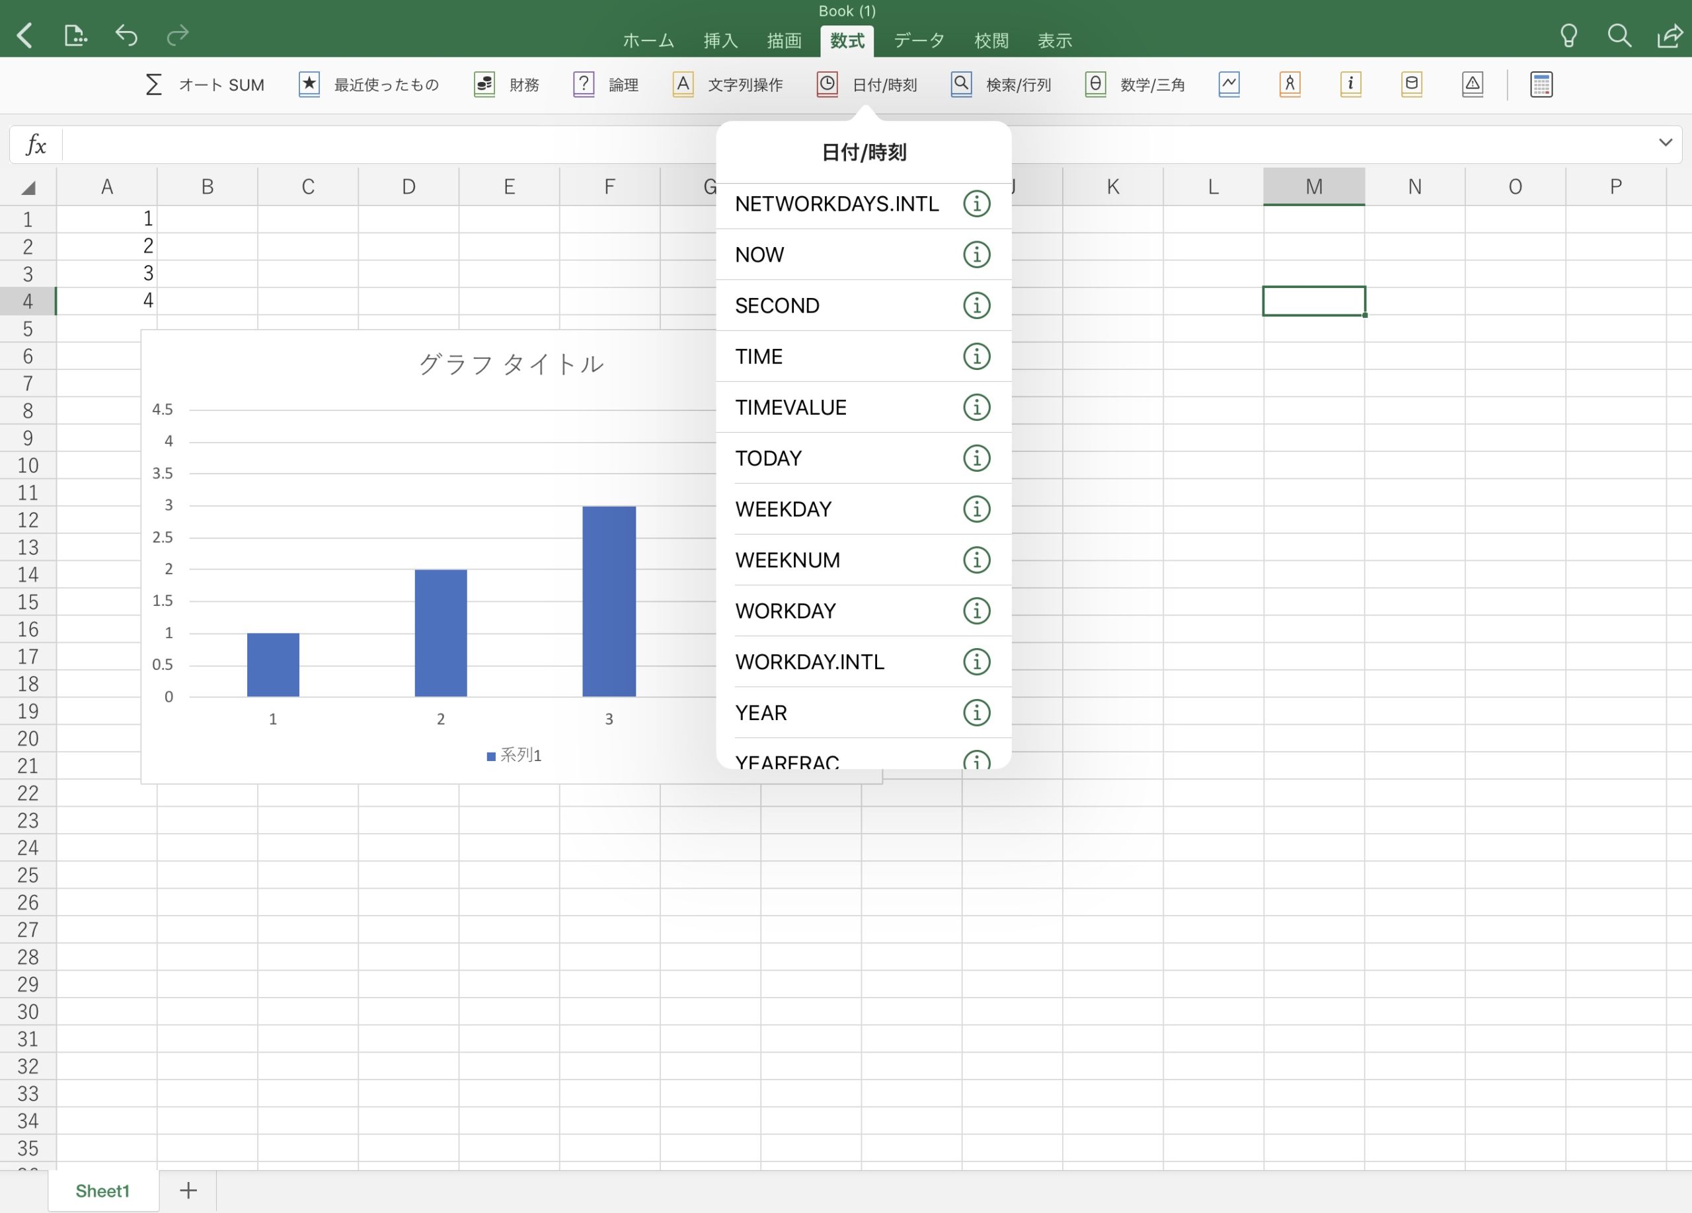This screenshot has width=1692, height=1213.
Task: Insert the TIME function
Action: (x=759, y=356)
